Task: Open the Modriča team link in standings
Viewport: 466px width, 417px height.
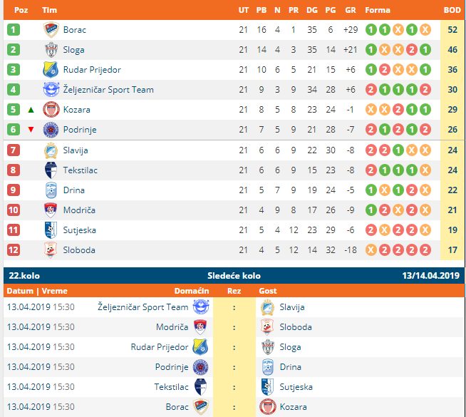Action: 79,210
